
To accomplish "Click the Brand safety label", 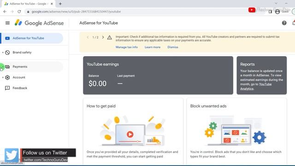I will coord(22,53).
